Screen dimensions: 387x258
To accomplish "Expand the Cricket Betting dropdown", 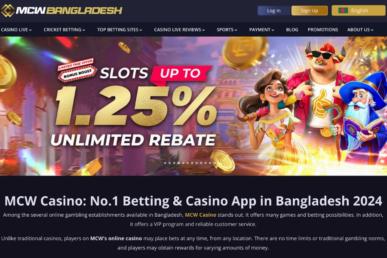I will (x=64, y=30).
